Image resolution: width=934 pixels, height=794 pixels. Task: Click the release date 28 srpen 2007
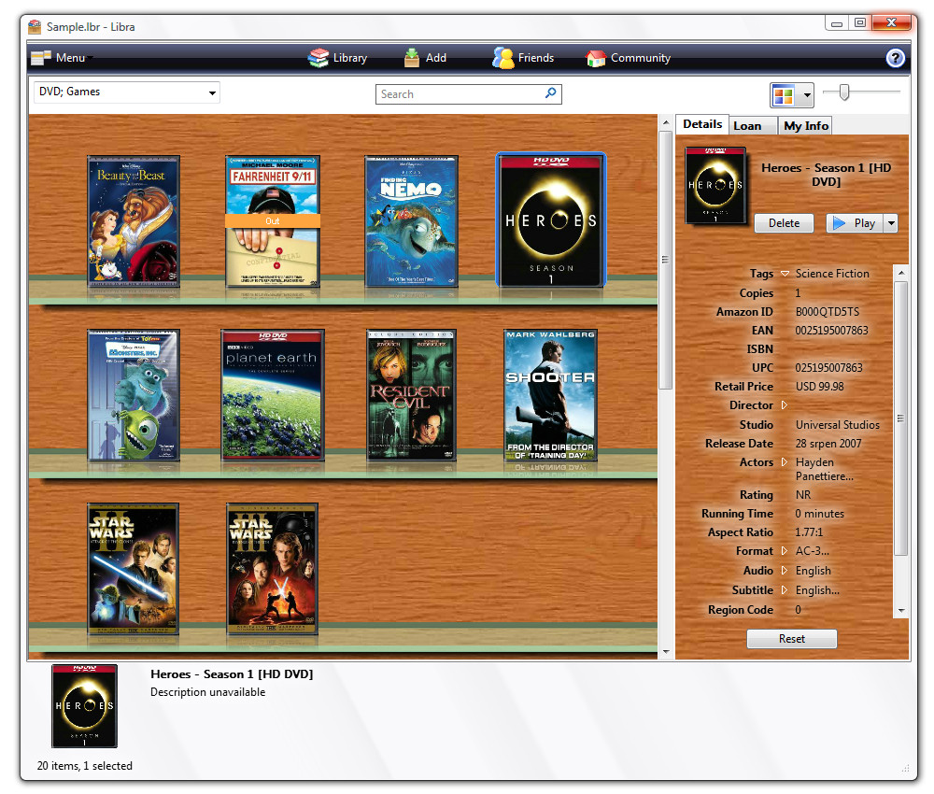point(828,444)
